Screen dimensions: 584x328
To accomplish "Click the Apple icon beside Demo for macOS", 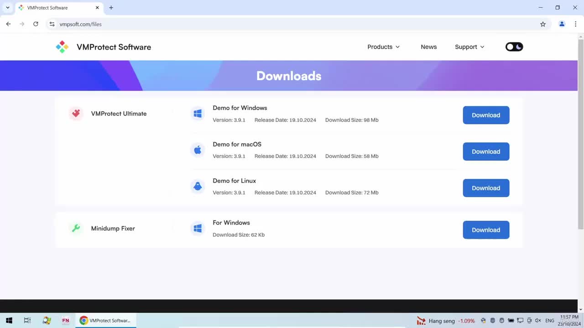I will (198, 150).
